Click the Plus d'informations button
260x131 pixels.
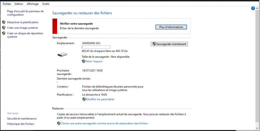tap(171, 27)
